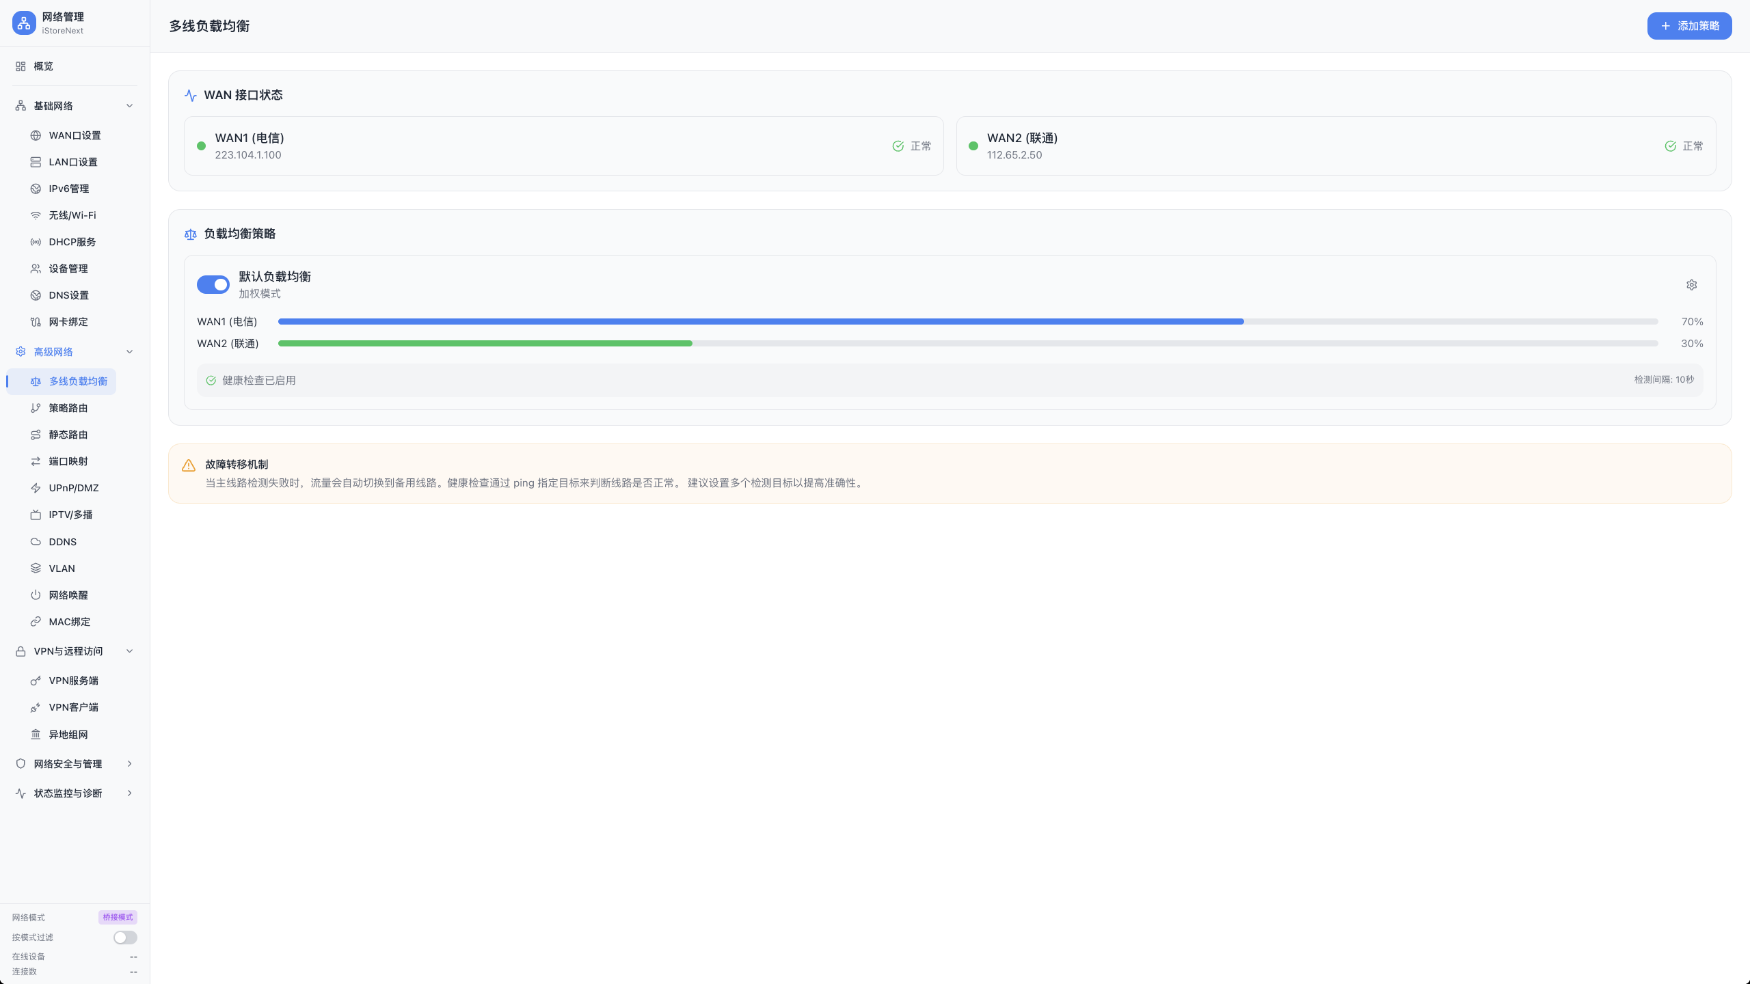The image size is (1750, 984).
Task: Click the network wake-up power icon
Action: coord(36,595)
